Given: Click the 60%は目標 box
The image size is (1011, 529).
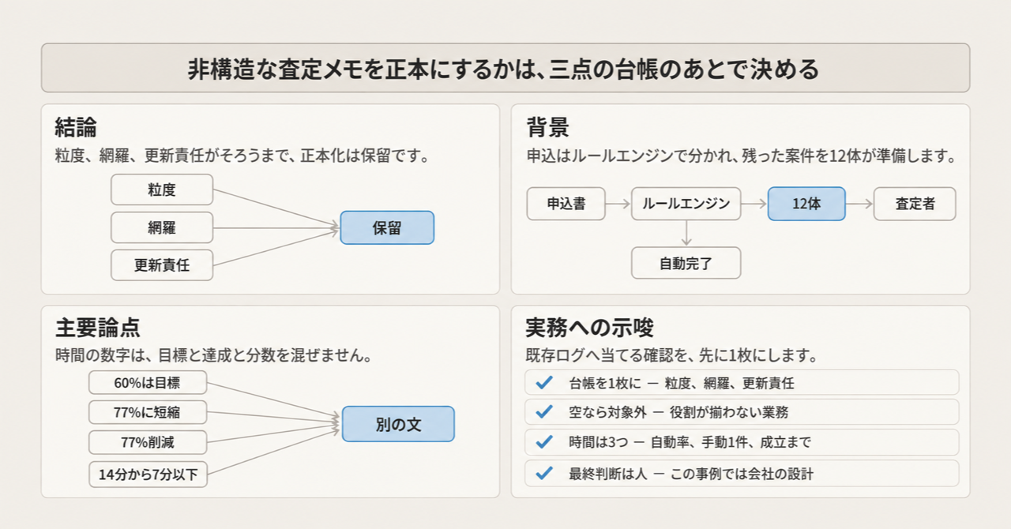Looking at the screenshot, I should point(148,384).
